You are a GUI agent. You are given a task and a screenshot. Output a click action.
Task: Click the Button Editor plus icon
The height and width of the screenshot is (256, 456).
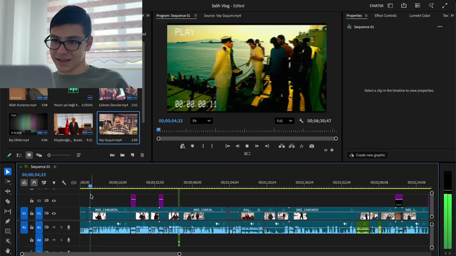point(332,150)
